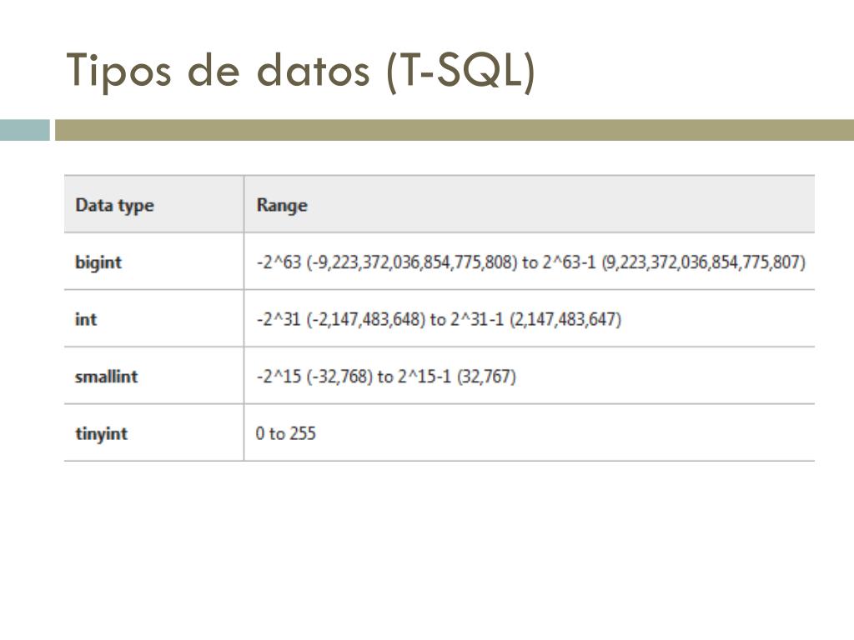
Task: Select the "tinyint" row label
Action: coord(101,434)
